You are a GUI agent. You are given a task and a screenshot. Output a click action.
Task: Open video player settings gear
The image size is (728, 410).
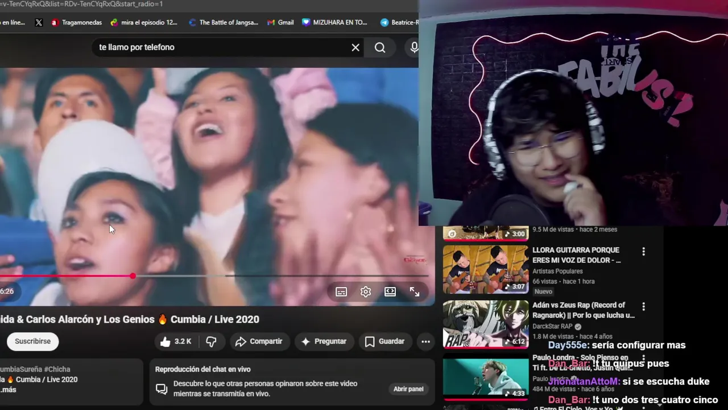point(366,292)
